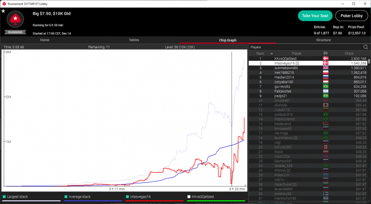The width and height of the screenshot is (371, 204).
Task: Toggle Rank column sort arrow
Action: click(x=271, y=54)
